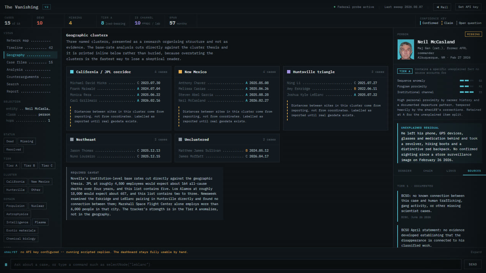Toggle the Exotic materials domain filter
This screenshot has width=486, height=273.
tap(21, 231)
